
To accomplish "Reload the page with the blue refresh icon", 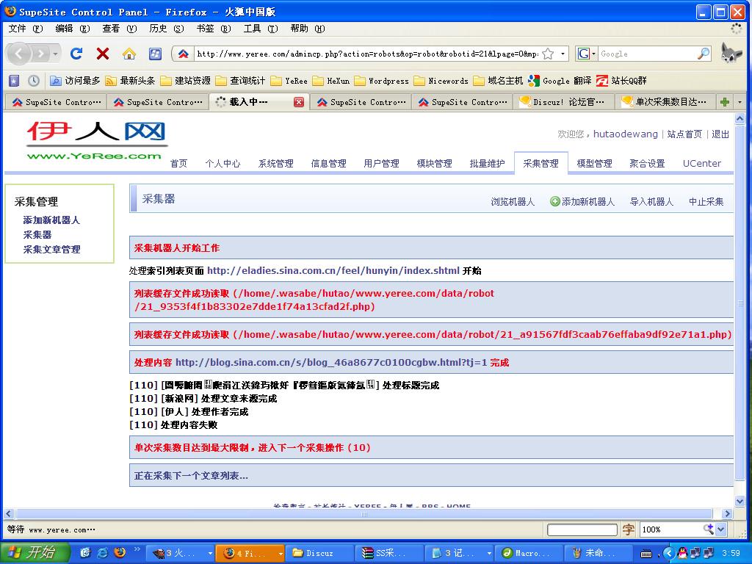I will [76, 53].
